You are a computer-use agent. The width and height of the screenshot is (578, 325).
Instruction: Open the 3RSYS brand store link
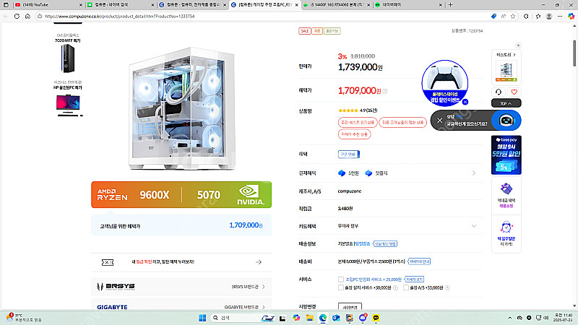(181, 287)
